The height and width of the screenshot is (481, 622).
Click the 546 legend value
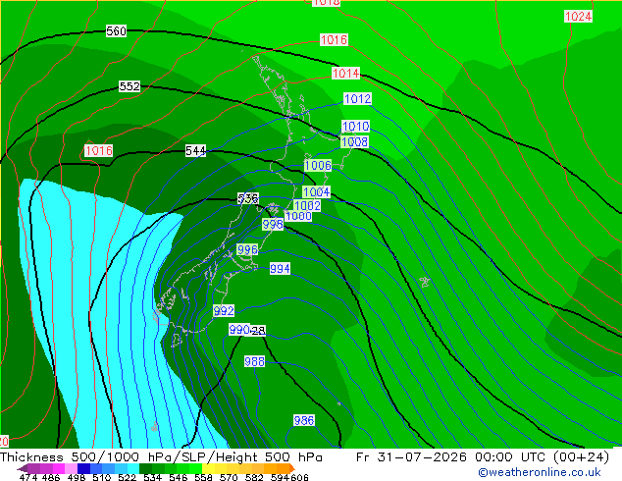point(179,477)
